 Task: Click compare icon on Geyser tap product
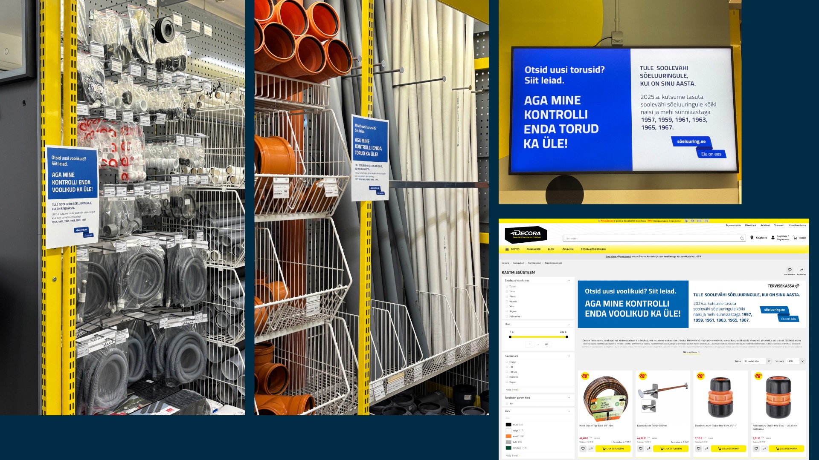click(648, 448)
